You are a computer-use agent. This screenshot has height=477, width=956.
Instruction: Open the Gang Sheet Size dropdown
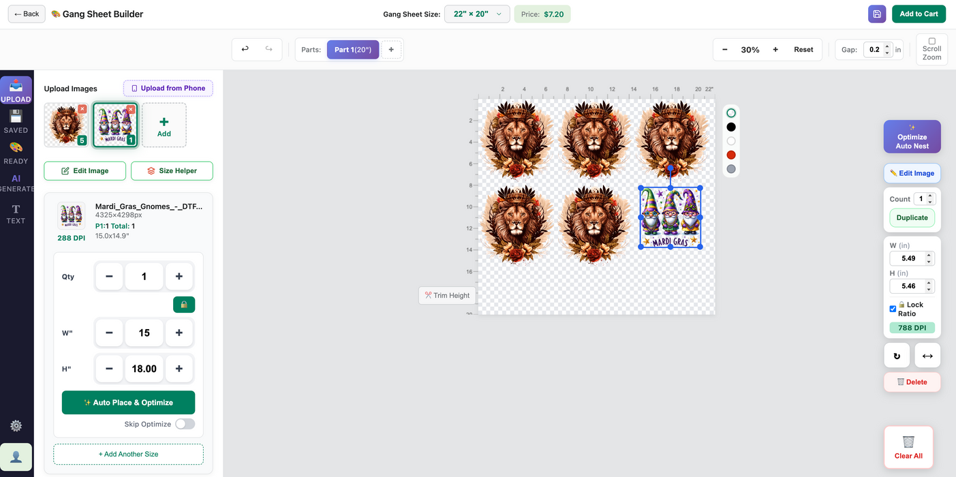(x=477, y=14)
